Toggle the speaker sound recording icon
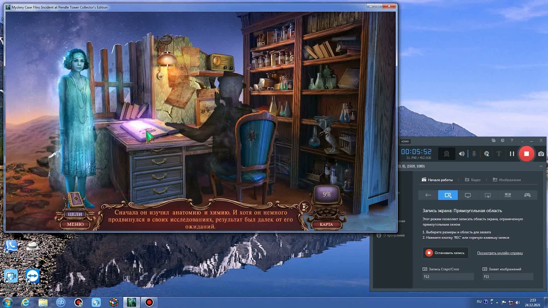The height and width of the screenshot is (308, 548). click(462, 154)
